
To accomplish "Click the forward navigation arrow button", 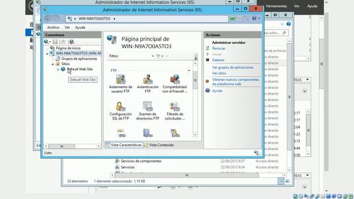I will coord(56,19).
